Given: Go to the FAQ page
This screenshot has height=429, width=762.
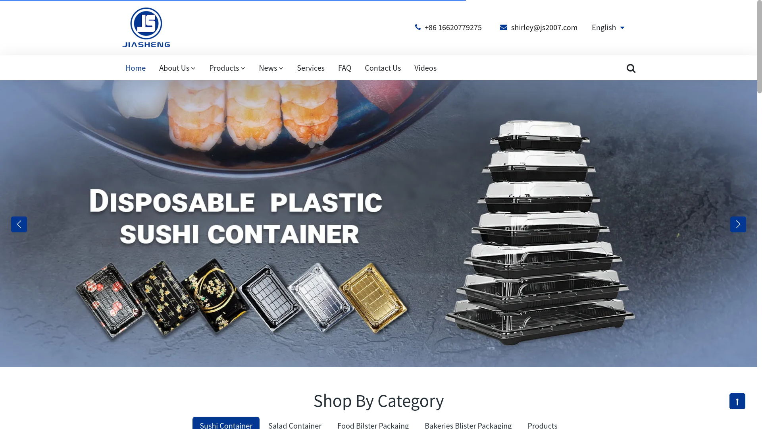Looking at the screenshot, I should click(x=345, y=68).
